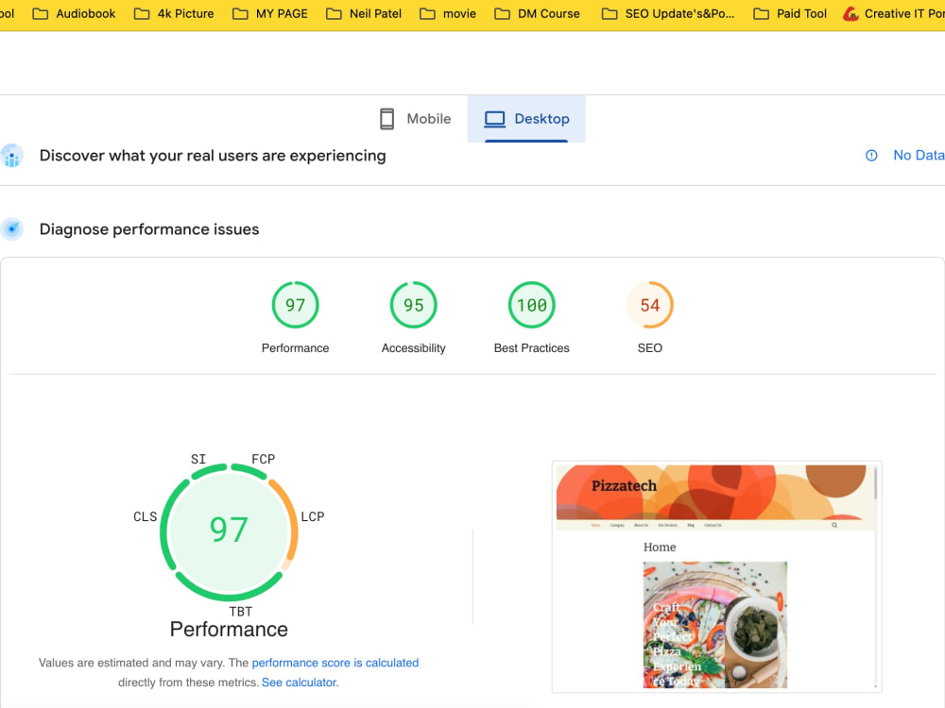Viewport: 945px width, 708px height.
Task: Open the MY PAGE bookmark folder
Action: click(x=270, y=13)
